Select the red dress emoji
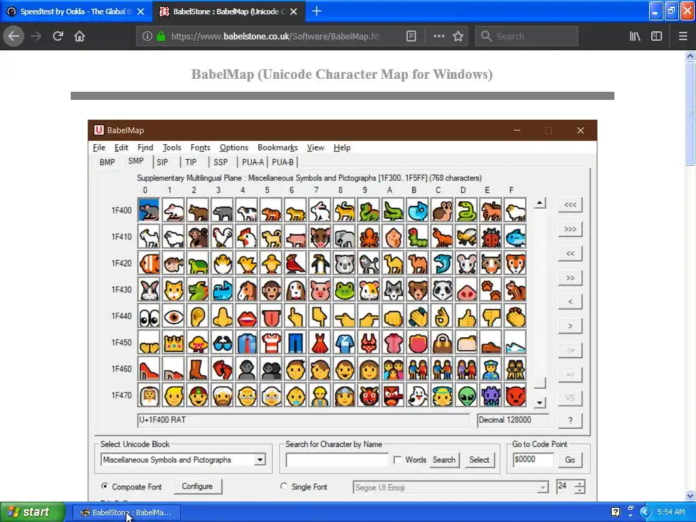Image resolution: width=696 pixels, height=522 pixels. pos(319,343)
